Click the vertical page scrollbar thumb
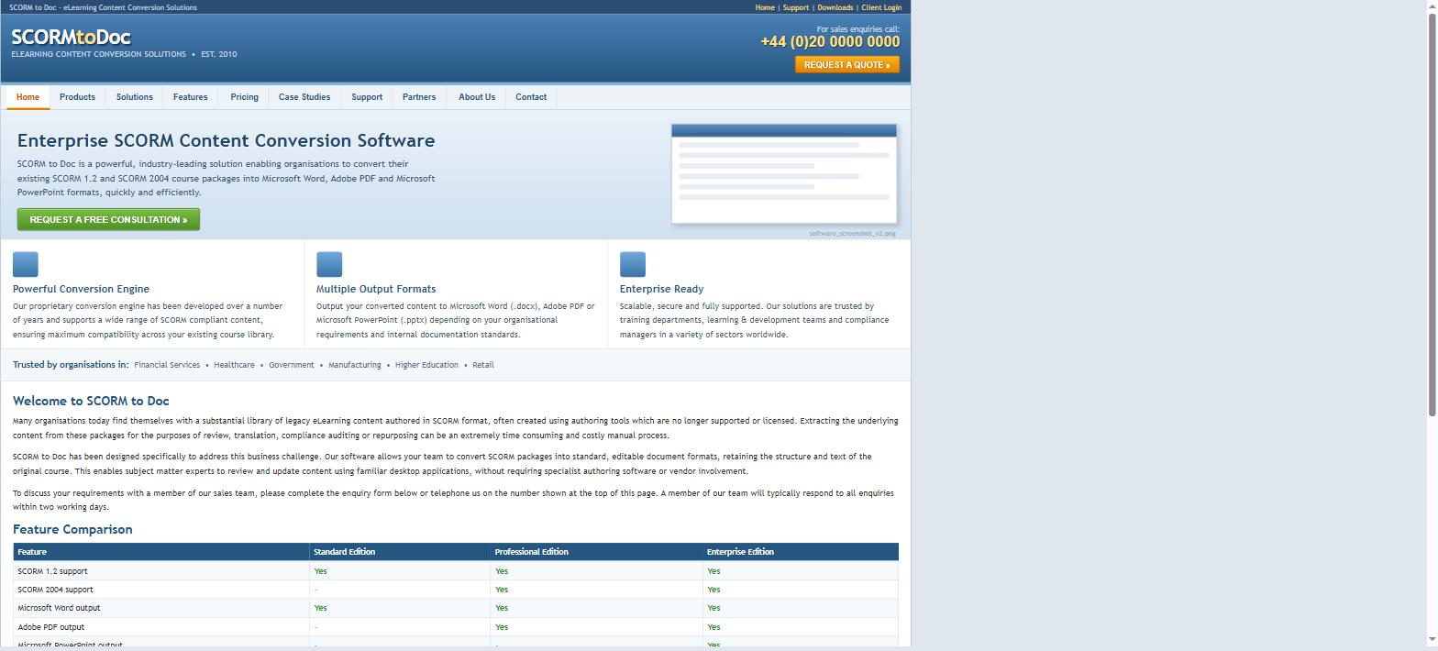1438x651 pixels. (x=1432, y=213)
